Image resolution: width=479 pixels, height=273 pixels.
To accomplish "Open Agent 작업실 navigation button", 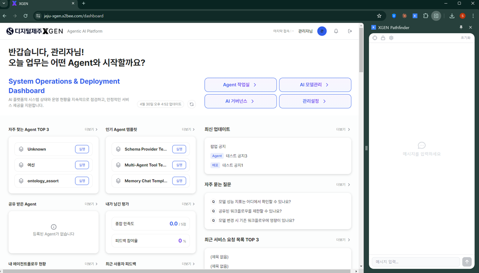I will [240, 85].
